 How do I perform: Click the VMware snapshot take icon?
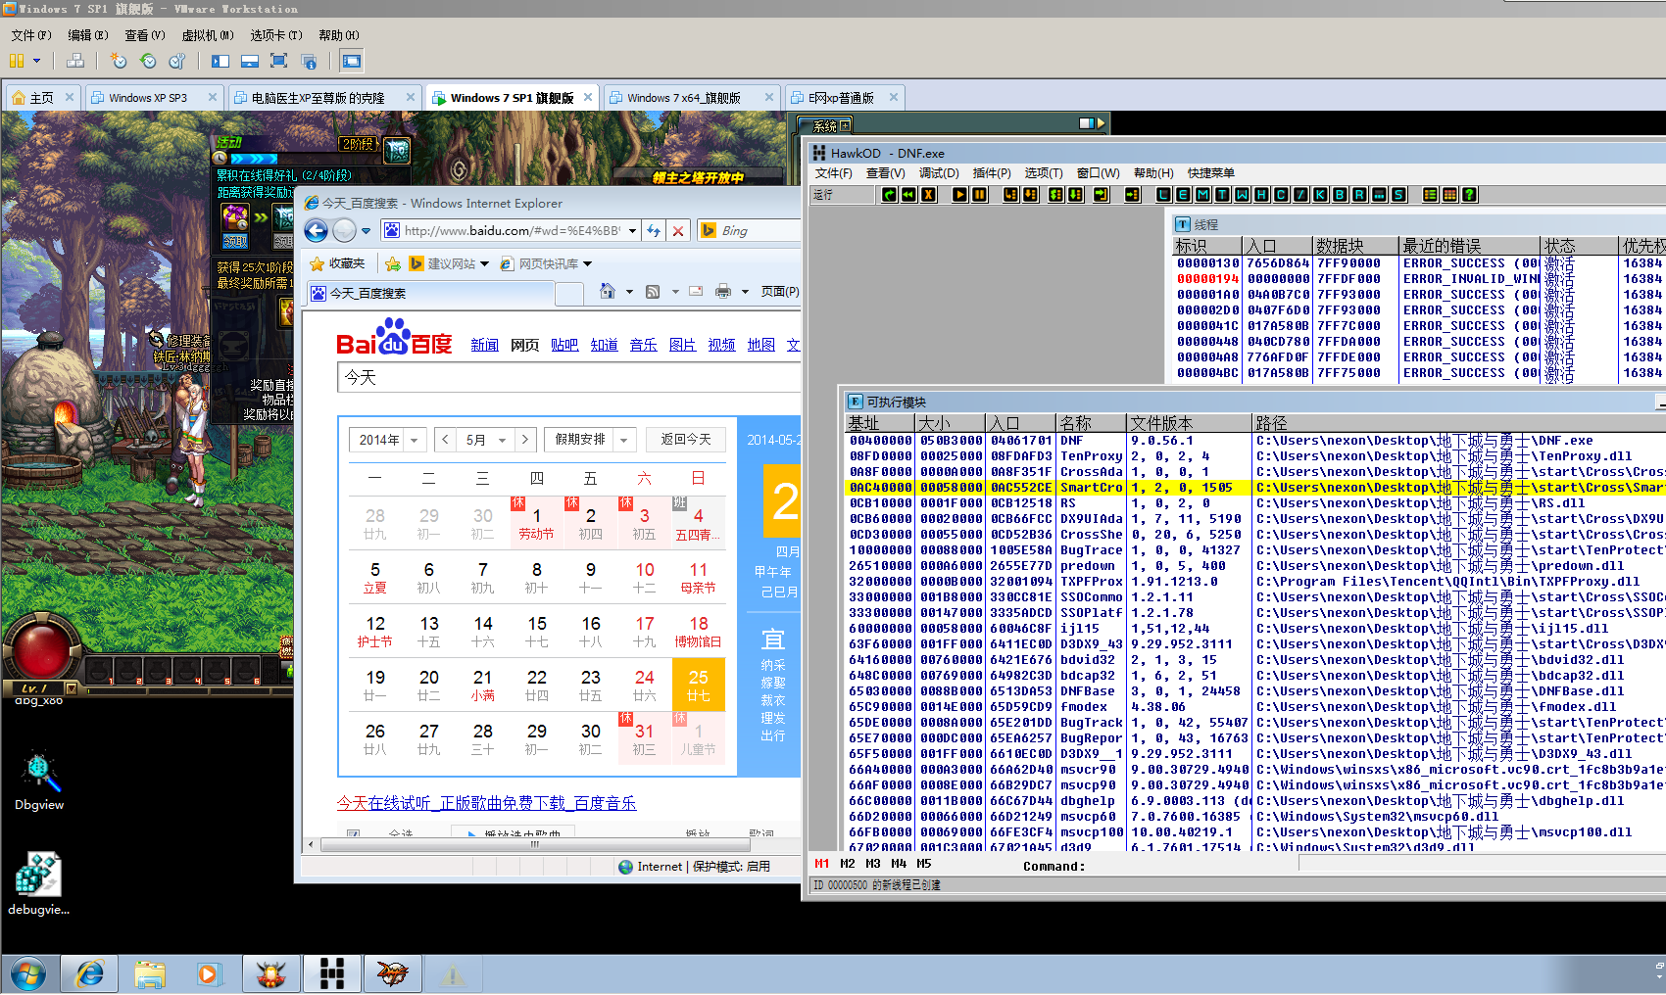click(119, 61)
